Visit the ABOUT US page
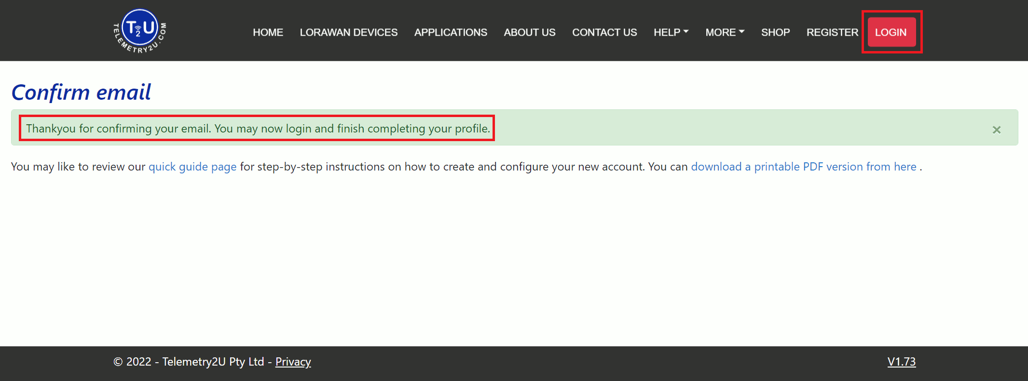The height and width of the screenshot is (381, 1028). (x=530, y=32)
